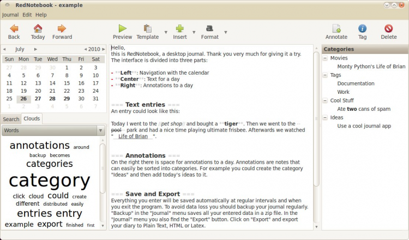Click the green Insert plus icon

coord(180,28)
